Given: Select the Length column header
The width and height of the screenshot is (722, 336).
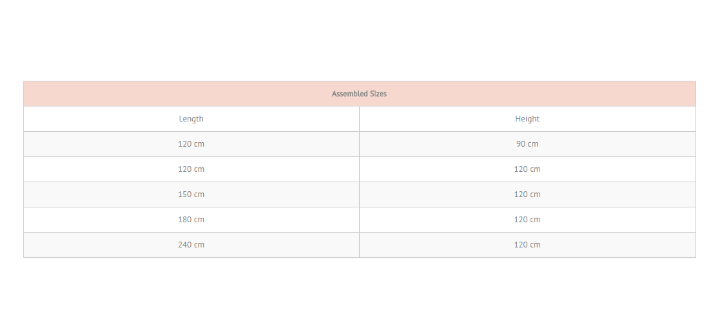Looking at the screenshot, I should (191, 119).
